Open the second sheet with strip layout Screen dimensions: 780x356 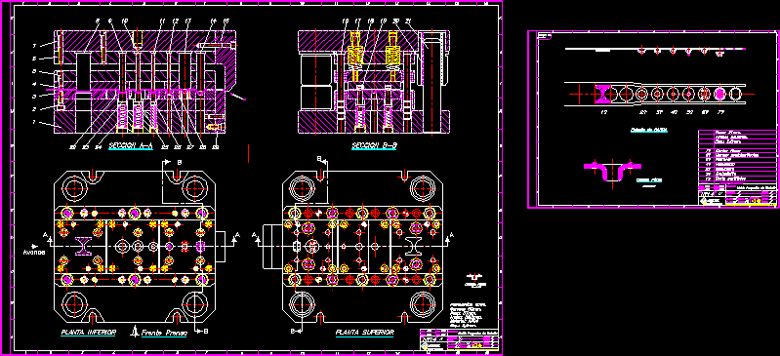click(x=652, y=119)
